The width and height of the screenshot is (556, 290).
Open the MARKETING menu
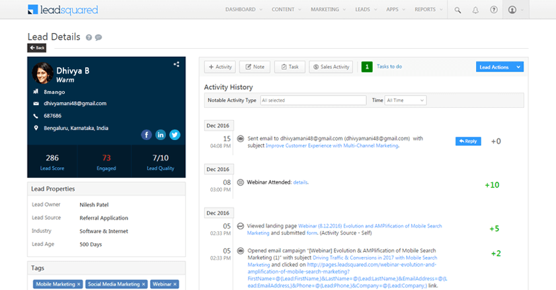[328, 9]
